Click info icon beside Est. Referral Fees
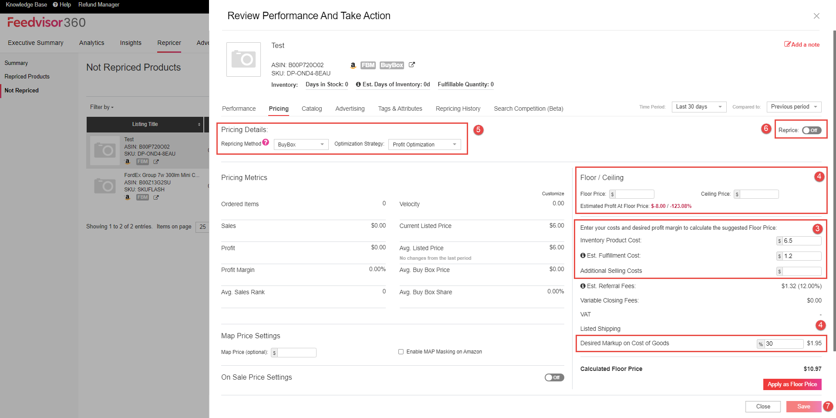This screenshot has height=418, width=836. pyautogui.click(x=583, y=286)
